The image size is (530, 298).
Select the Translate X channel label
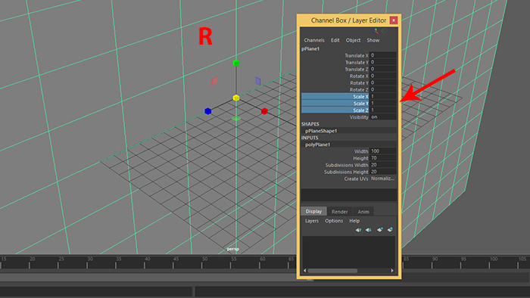pos(357,56)
